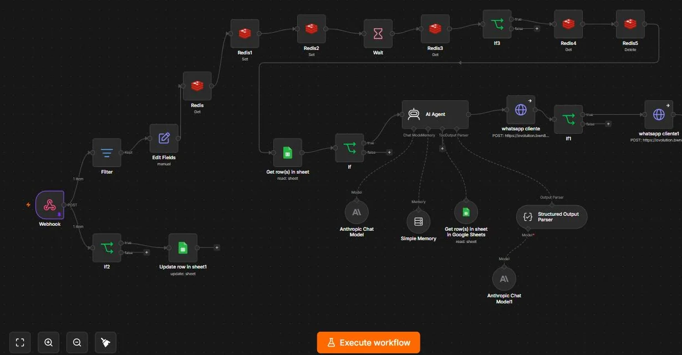
Task: Open the Update row in sheet1 node
Action: [183, 247]
